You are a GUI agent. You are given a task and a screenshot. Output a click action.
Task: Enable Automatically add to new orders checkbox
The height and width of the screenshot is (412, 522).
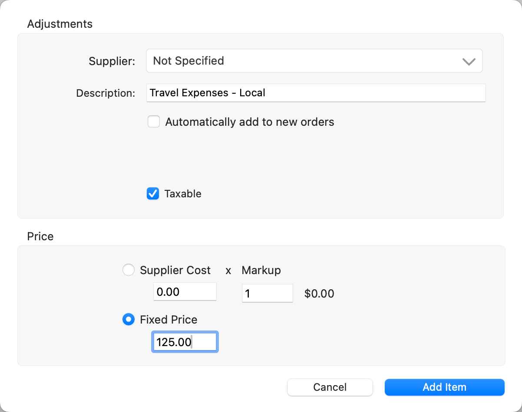pyautogui.click(x=154, y=122)
